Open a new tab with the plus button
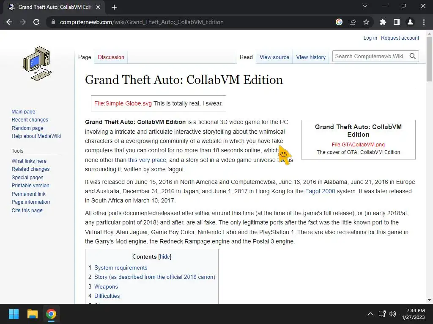The width and height of the screenshot is (433, 324). (x=114, y=7)
